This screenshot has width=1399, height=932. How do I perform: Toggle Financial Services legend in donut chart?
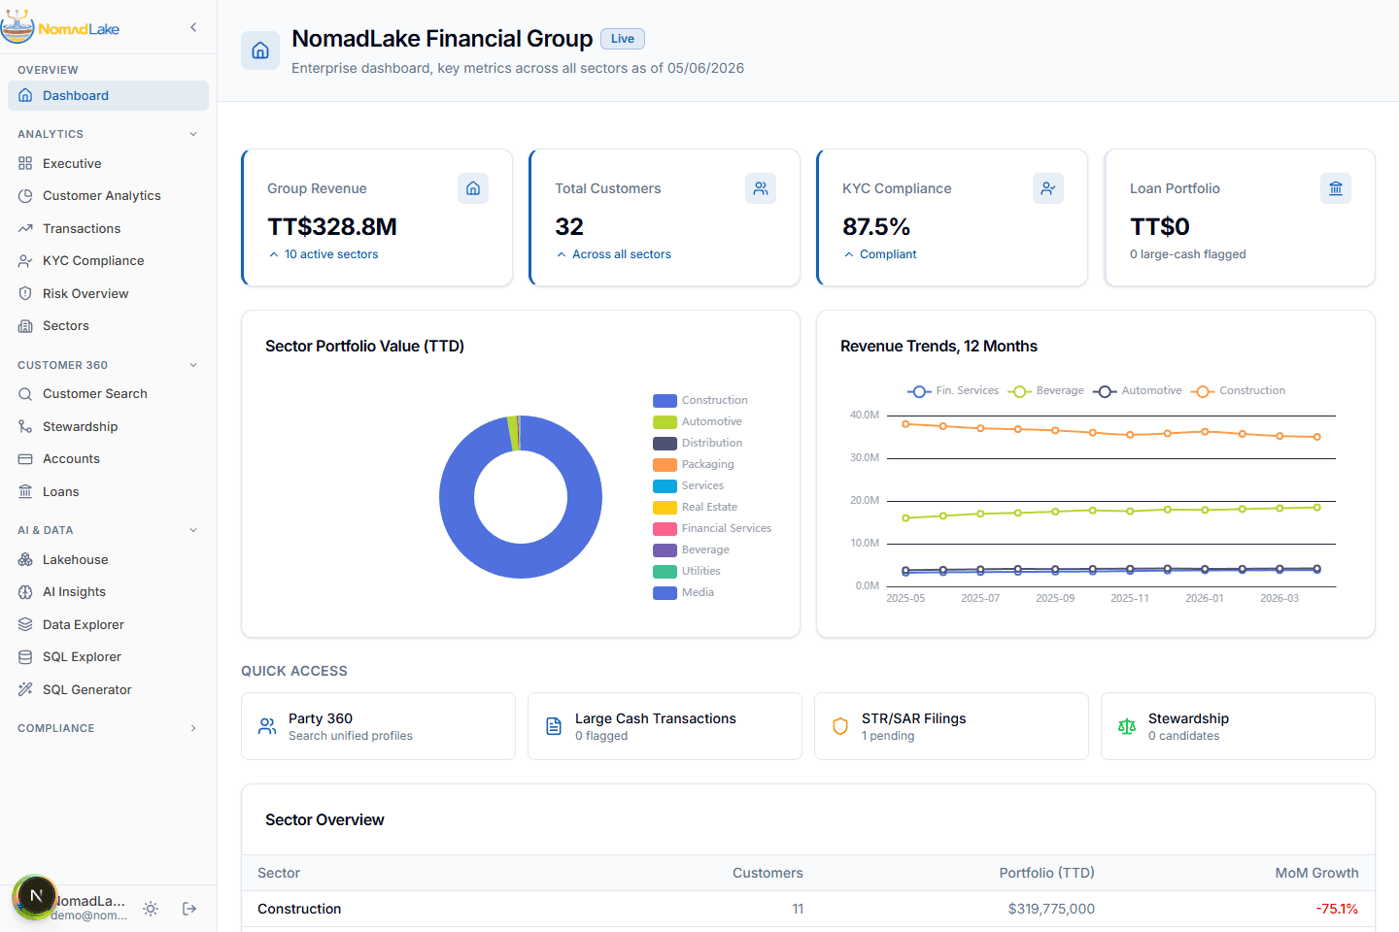712,528
